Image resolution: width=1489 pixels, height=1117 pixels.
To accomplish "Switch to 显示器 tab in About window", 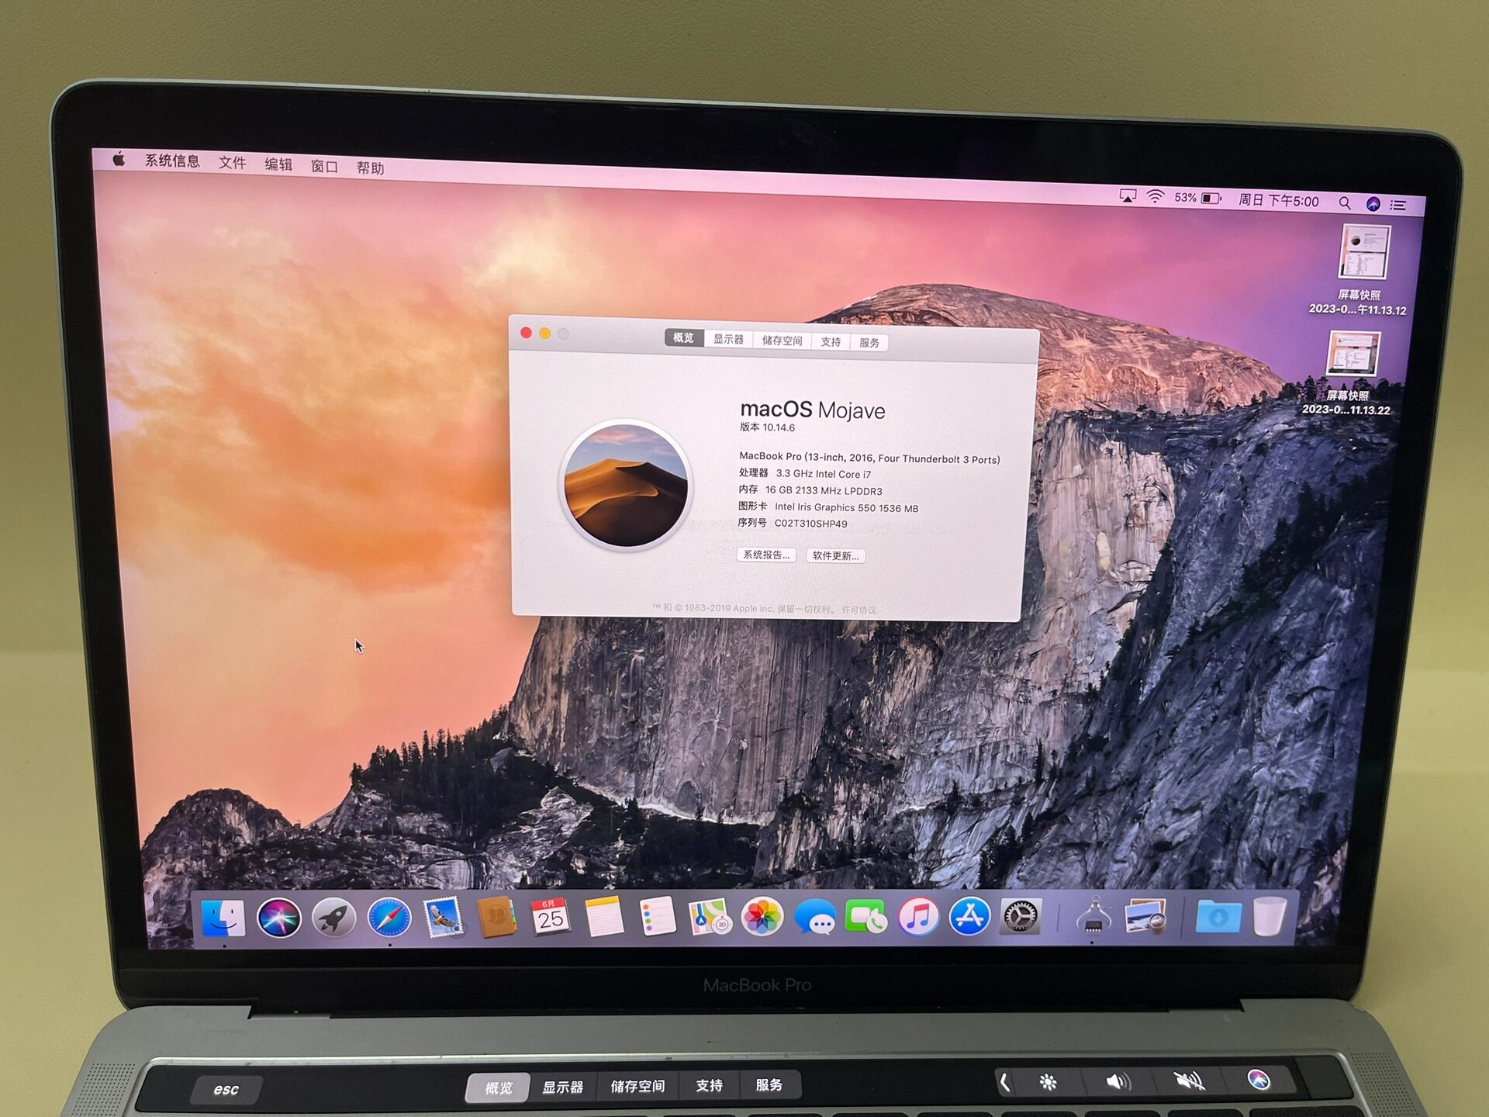I will click(728, 339).
